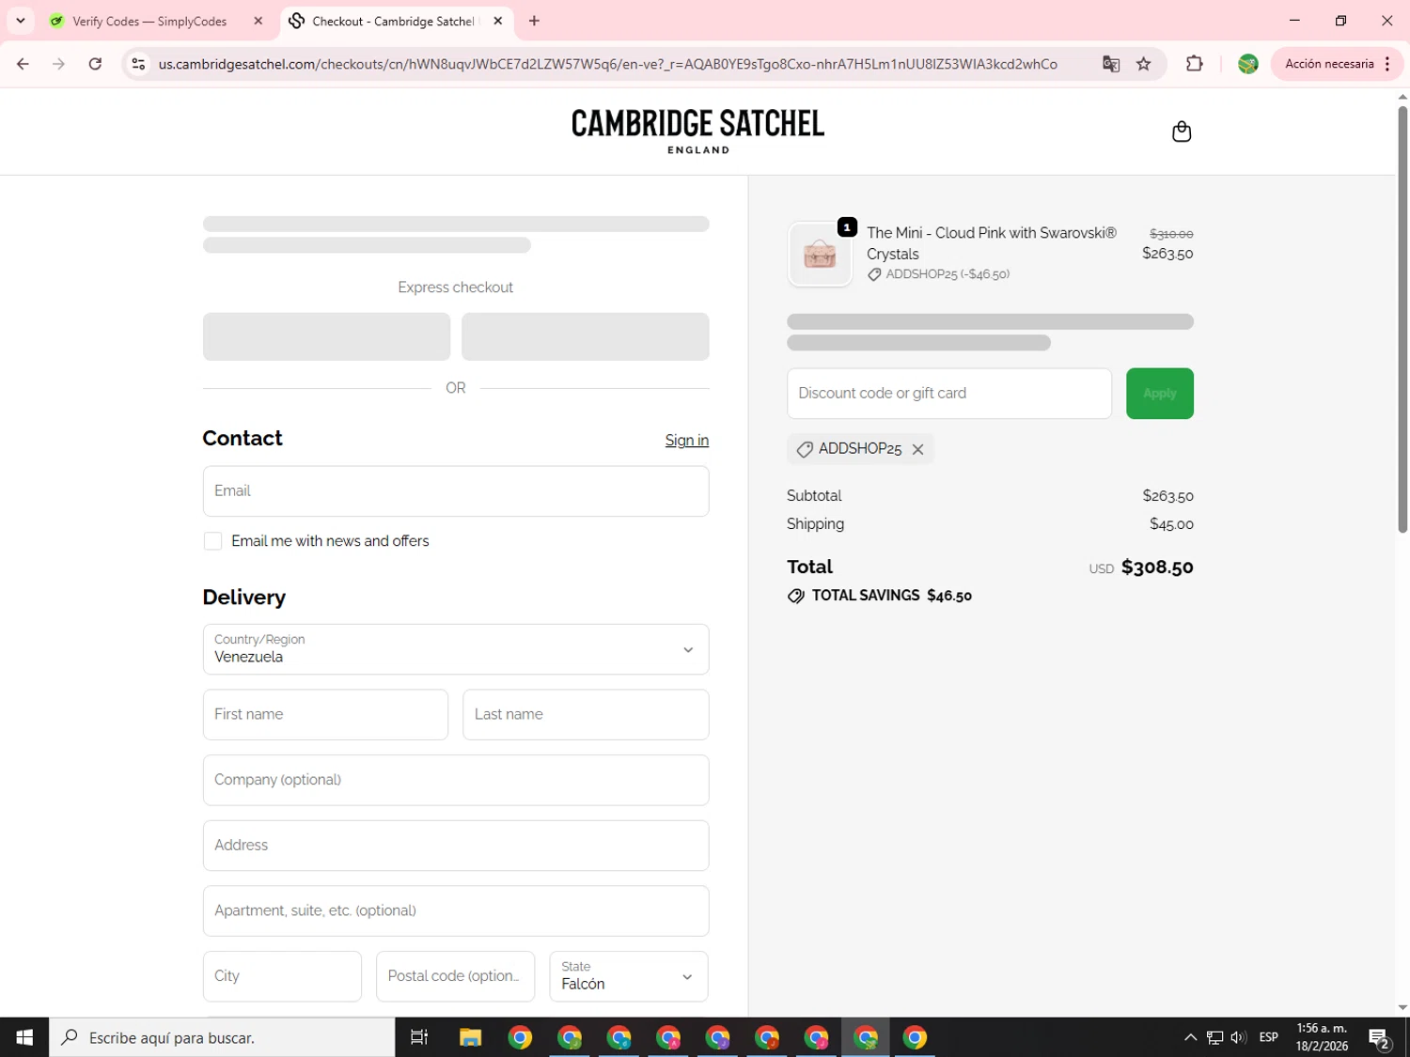Viewport: 1410px width, 1057px height.
Task: Click the Mini satchel product thumbnail
Action: pyautogui.click(x=820, y=254)
